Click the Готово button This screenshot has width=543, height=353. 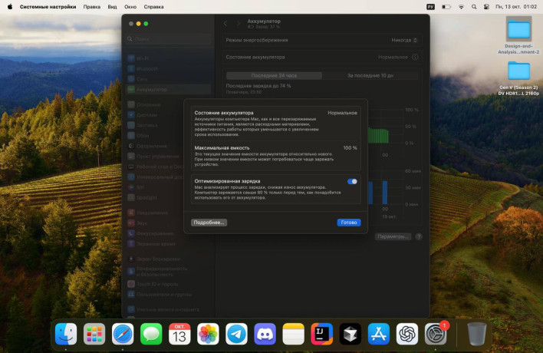click(349, 223)
